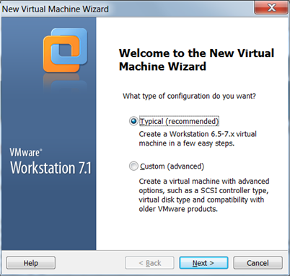The image size is (290, 276).
Task: Click the 'Welcome to the New Virtual Machine Wizard' heading
Action: 196,60
